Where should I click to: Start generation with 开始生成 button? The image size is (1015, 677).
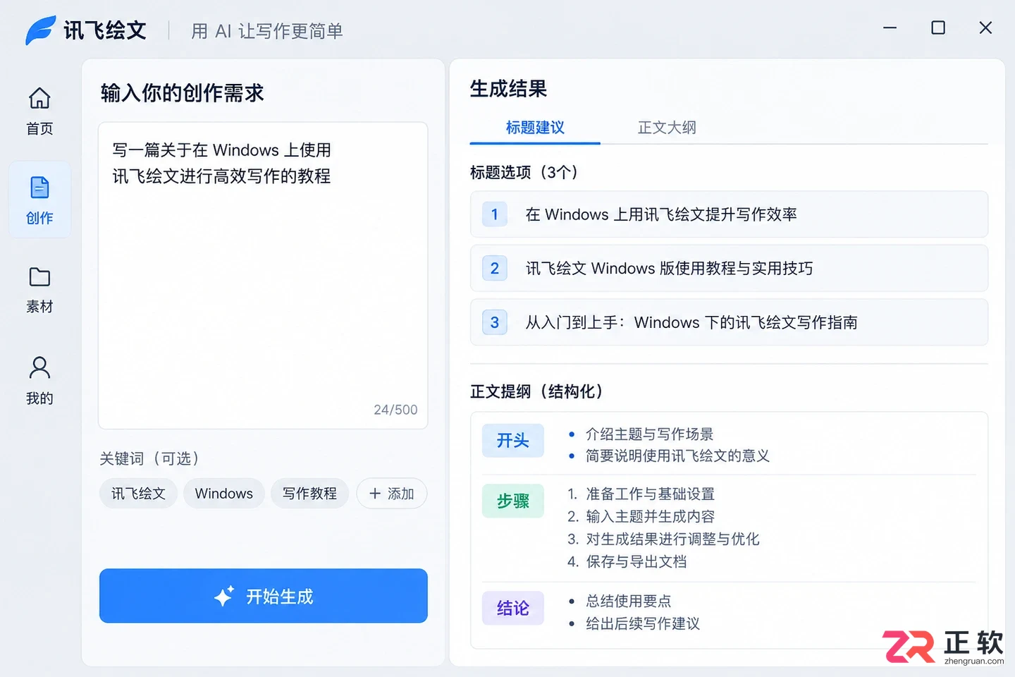[264, 596]
